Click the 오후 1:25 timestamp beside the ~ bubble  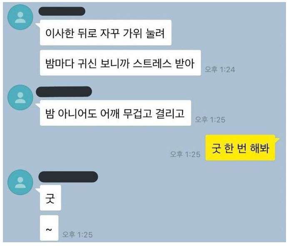(x=77, y=235)
